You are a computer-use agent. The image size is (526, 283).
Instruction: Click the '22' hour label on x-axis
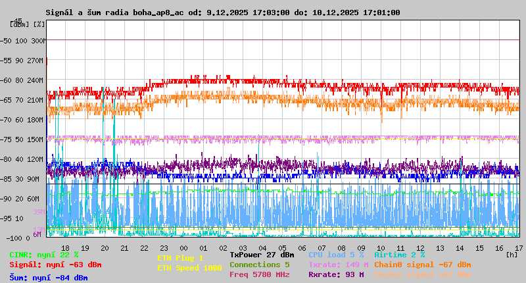pyautogui.click(x=144, y=248)
